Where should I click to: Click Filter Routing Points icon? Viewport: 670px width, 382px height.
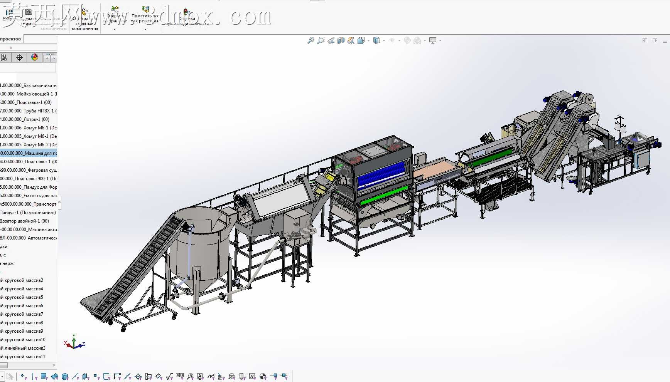click(x=284, y=377)
